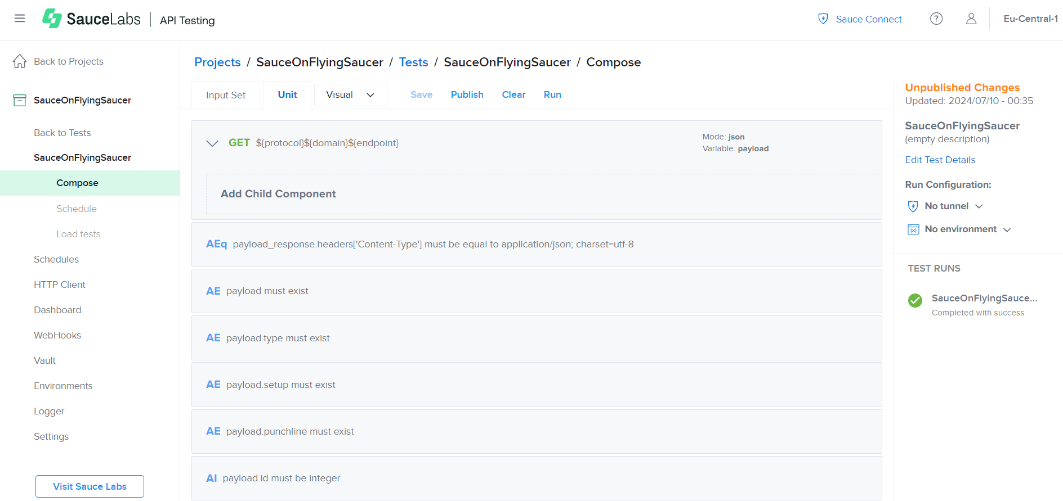Viewport: 1063px width, 501px height.
Task: Click the GET request URL text
Action: [327, 143]
